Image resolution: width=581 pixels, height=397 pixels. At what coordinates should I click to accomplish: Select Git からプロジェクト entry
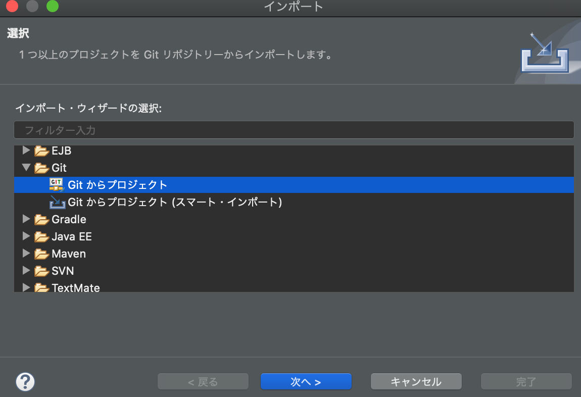coord(116,184)
